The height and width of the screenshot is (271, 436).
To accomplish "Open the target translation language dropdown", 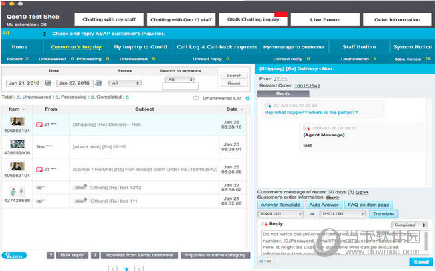I will (342, 214).
